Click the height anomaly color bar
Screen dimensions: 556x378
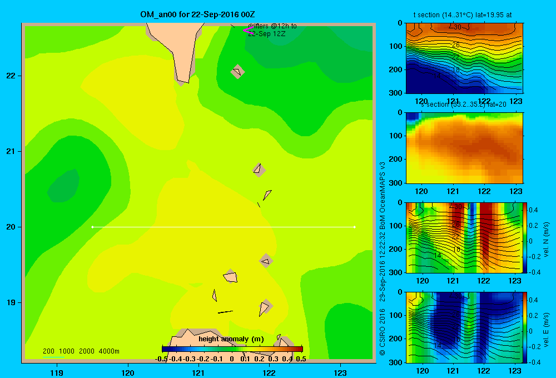click(232, 349)
